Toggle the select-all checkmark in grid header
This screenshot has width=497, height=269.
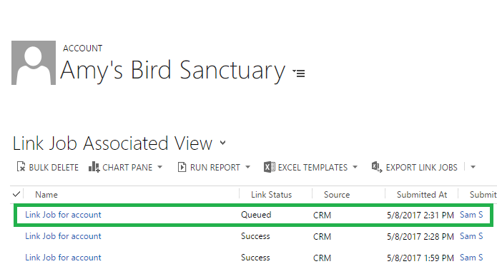[x=16, y=194]
